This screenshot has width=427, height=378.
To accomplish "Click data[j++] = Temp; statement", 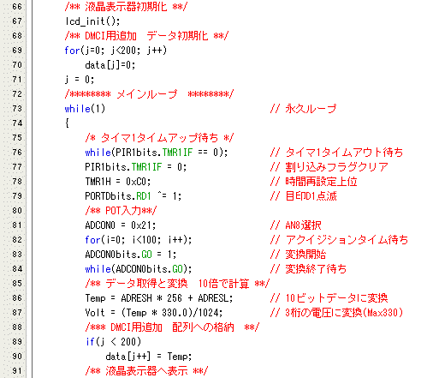I will (149, 357).
